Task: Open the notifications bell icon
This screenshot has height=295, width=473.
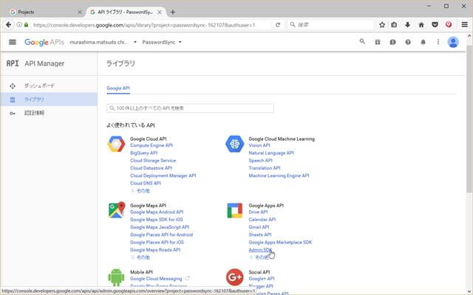Action: coord(423,42)
